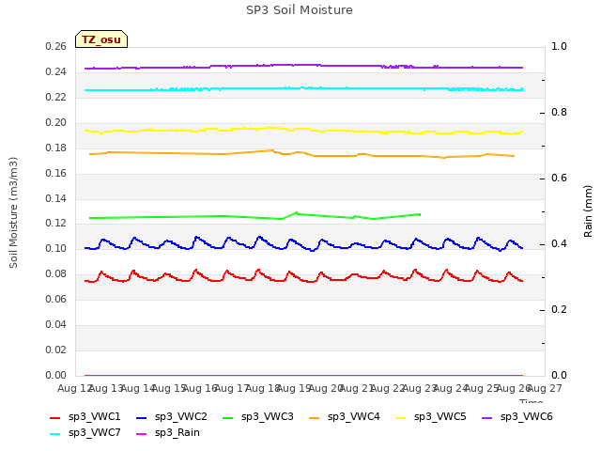Viewport: 601px width, 451px height.
Task: Select the sp3_VWC4 legend label
Action: click(354, 417)
